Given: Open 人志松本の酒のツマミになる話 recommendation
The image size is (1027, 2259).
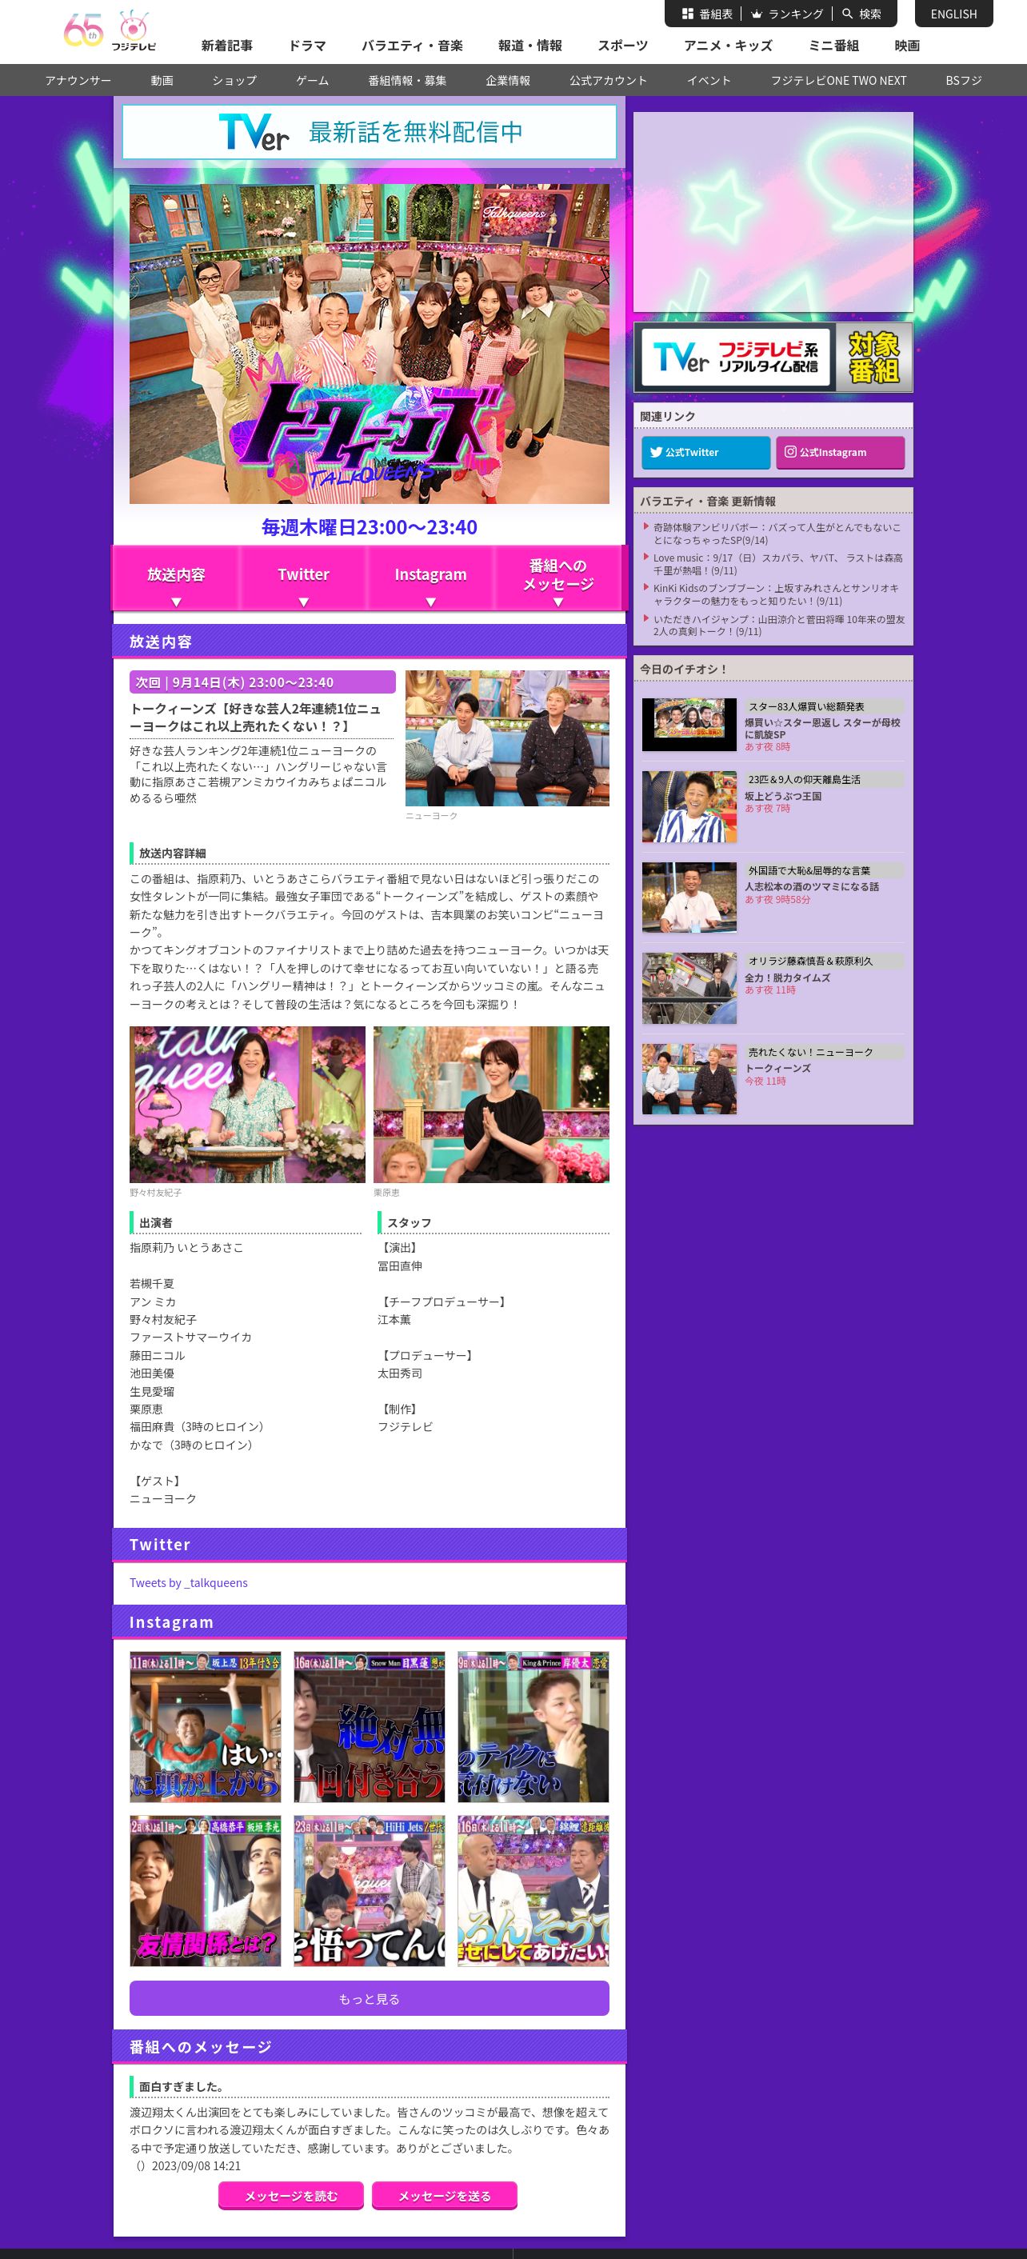Looking at the screenshot, I should click(773, 897).
